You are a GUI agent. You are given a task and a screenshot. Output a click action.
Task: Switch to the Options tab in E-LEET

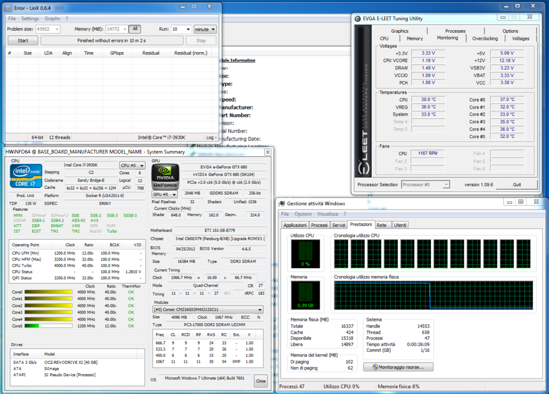[x=510, y=31]
